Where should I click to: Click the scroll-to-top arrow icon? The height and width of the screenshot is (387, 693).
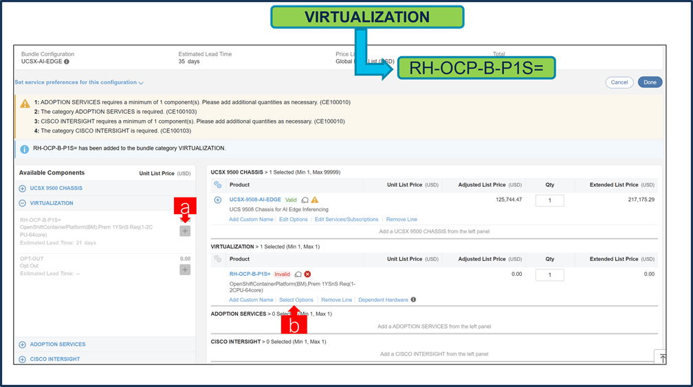coord(663,358)
